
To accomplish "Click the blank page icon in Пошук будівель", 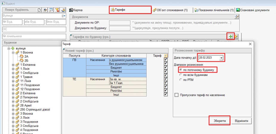I will click(x=39, y=10).
